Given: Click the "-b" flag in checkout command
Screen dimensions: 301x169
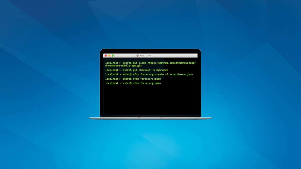Looking at the screenshot, I should pos(154,70).
